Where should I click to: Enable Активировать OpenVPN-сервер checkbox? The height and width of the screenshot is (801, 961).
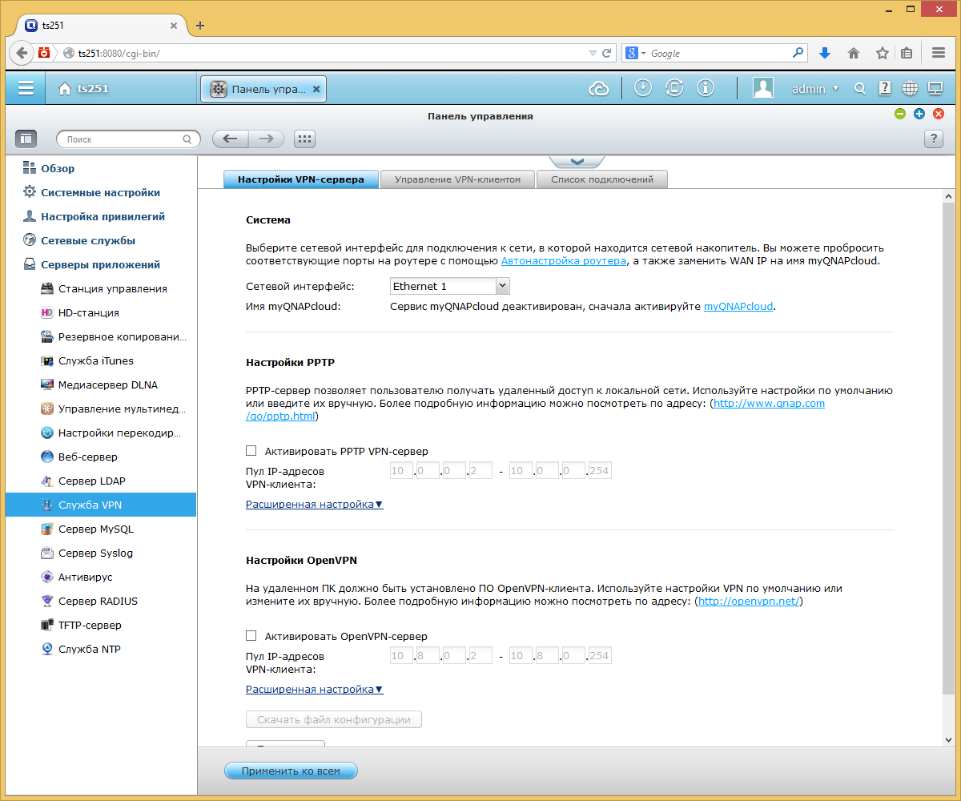tap(251, 636)
